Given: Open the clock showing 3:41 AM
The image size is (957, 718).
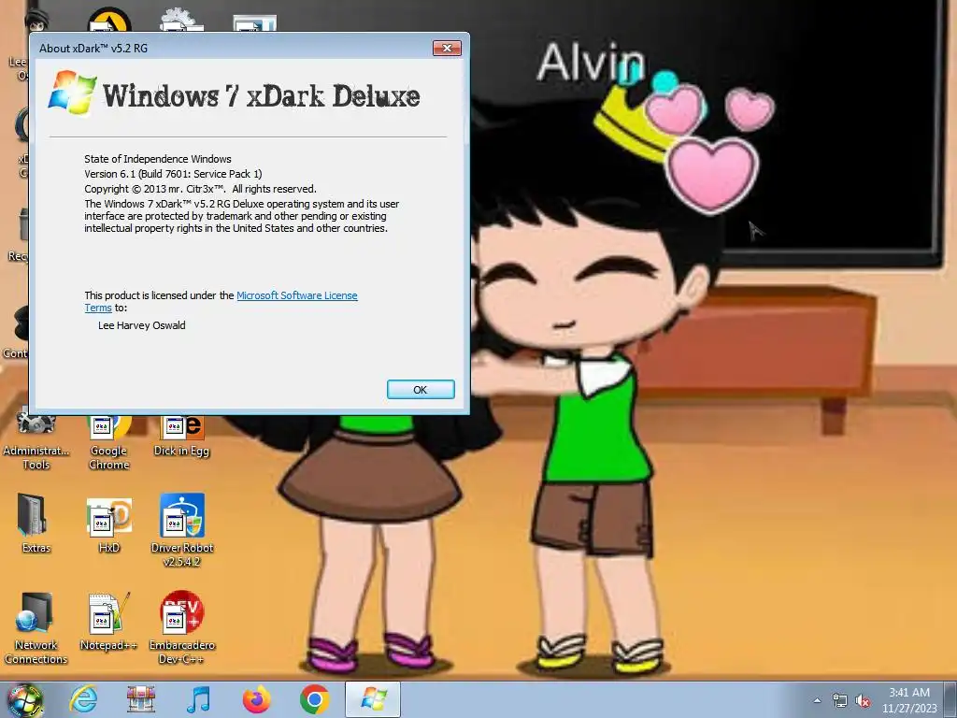Looking at the screenshot, I should 908,700.
